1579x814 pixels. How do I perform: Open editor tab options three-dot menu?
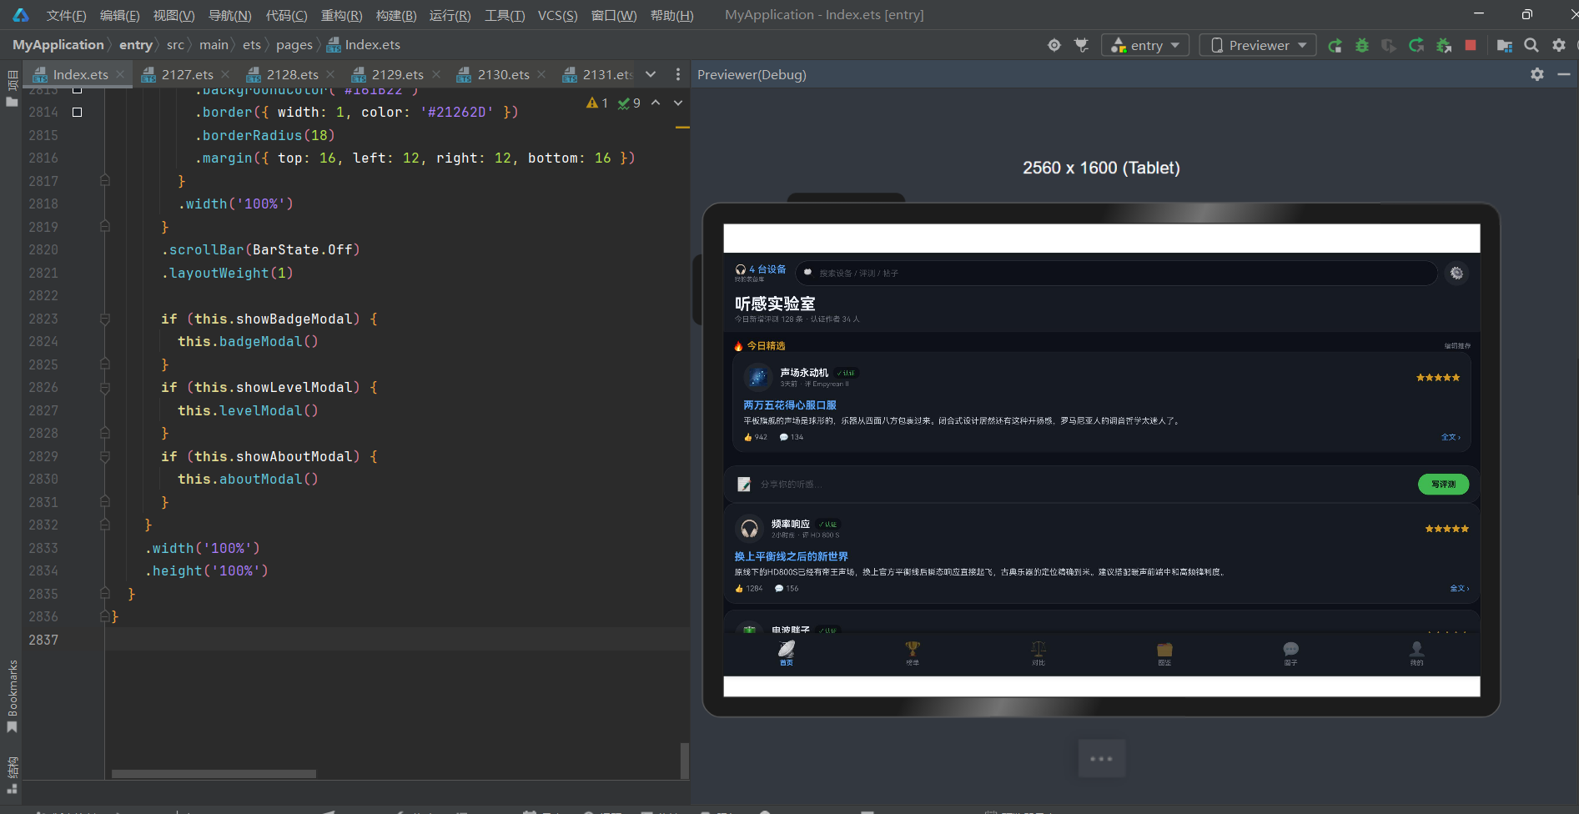(x=678, y=74)
